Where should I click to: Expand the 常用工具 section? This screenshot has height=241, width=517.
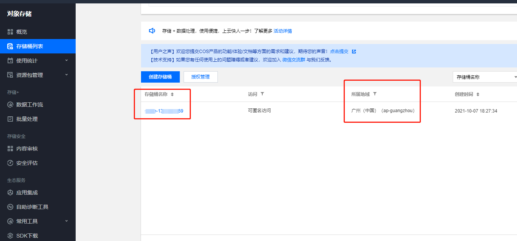click(67, 221)
